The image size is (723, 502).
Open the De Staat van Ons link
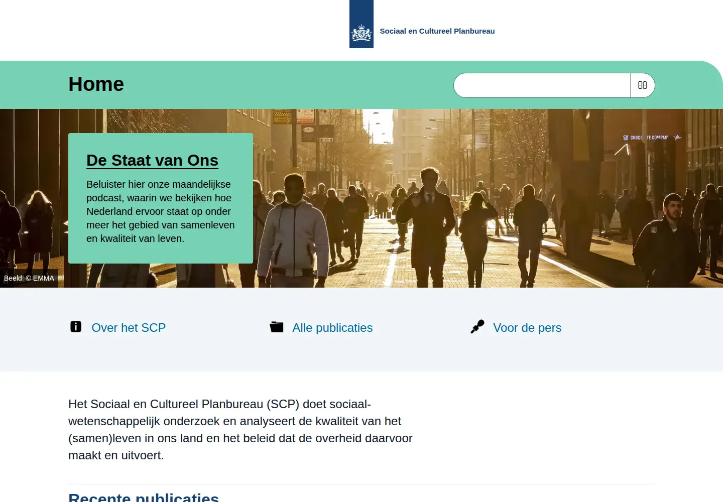coord(152,160)
